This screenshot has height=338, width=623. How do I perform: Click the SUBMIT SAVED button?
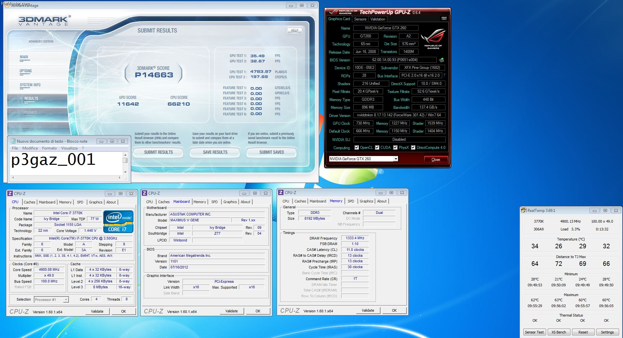pos(271,152)
